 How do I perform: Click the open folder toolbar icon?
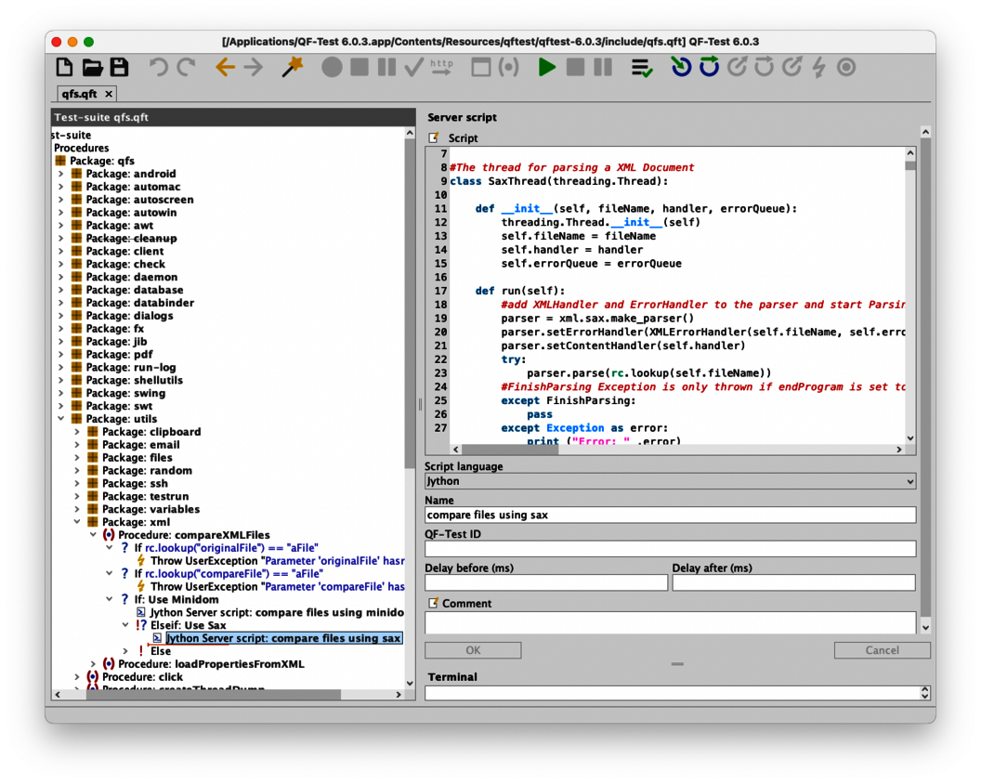[x=92, y=67]
